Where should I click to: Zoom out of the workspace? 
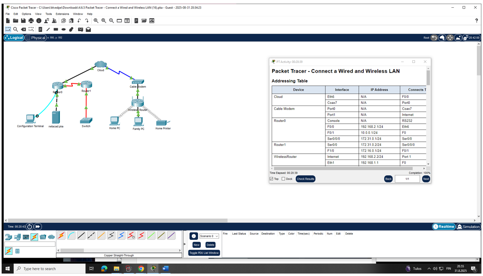click(x=112, y=21)
